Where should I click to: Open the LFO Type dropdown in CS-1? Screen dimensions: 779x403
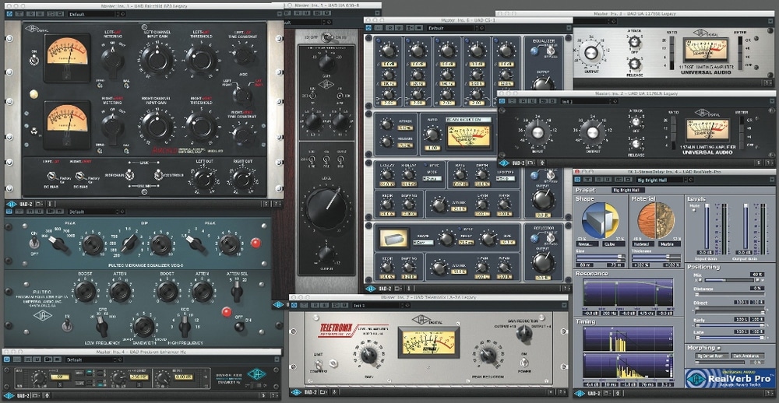(x=504, y=178)
